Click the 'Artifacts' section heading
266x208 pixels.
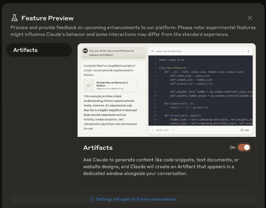click(x=98, y=148)
